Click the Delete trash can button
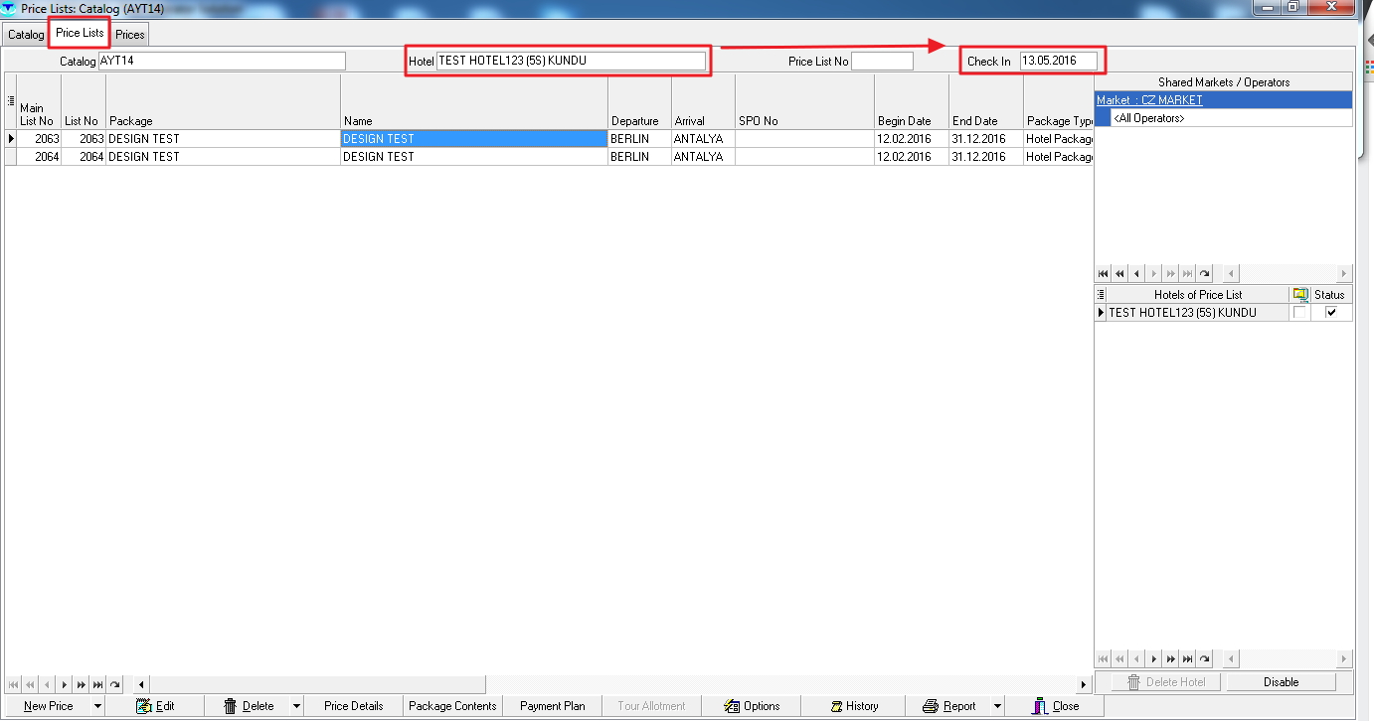The image size is (1374, 721). 231,706
